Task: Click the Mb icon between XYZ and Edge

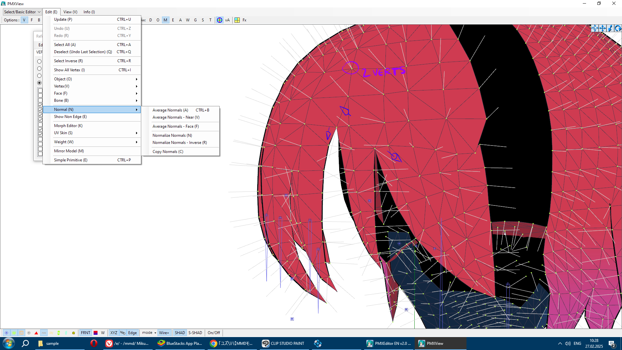Action: 122,333
